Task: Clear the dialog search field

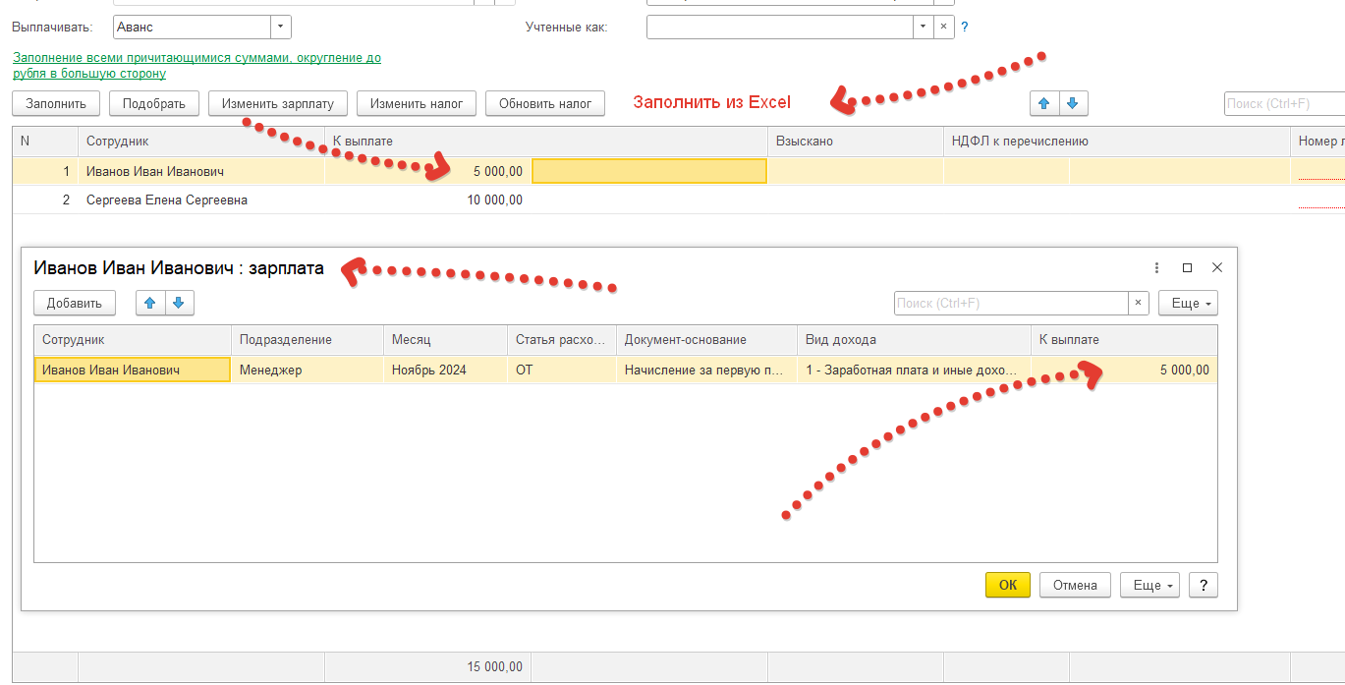Action: pos(1139,303)
